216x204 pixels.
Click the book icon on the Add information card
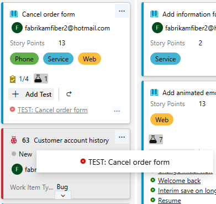point(154,14)
